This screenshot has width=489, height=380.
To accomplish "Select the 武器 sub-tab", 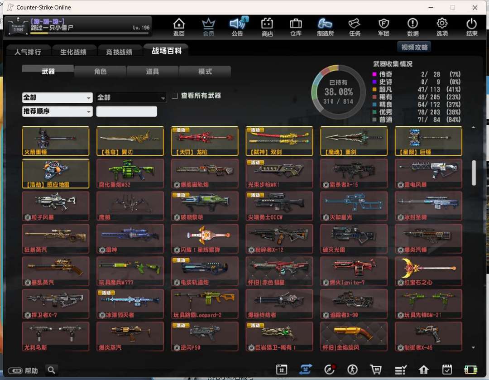I will pyautogui.click(x=48, y=71).
